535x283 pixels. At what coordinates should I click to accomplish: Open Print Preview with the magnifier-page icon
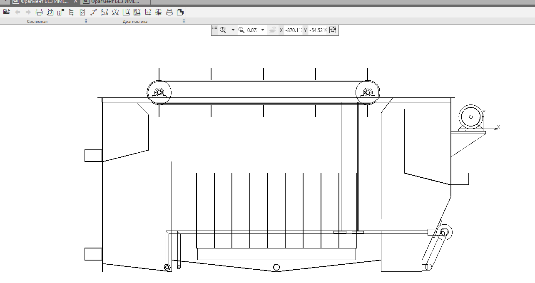[x=50, y=12]
